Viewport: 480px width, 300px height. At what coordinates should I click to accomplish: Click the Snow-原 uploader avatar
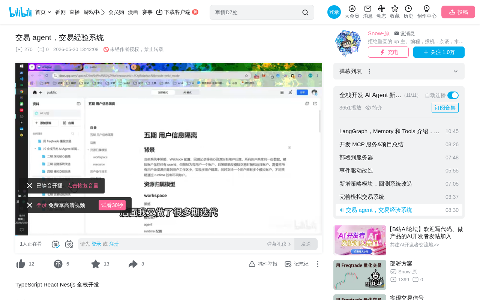[348, 43]
